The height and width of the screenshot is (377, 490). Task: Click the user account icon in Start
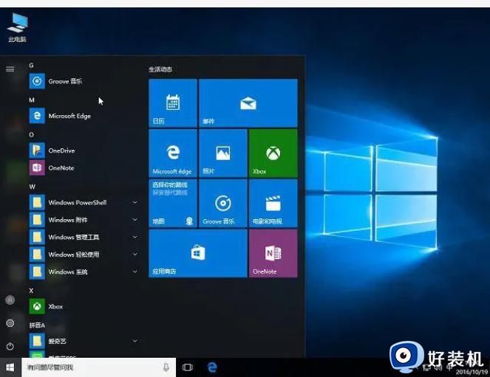click(x=10, y=300)
